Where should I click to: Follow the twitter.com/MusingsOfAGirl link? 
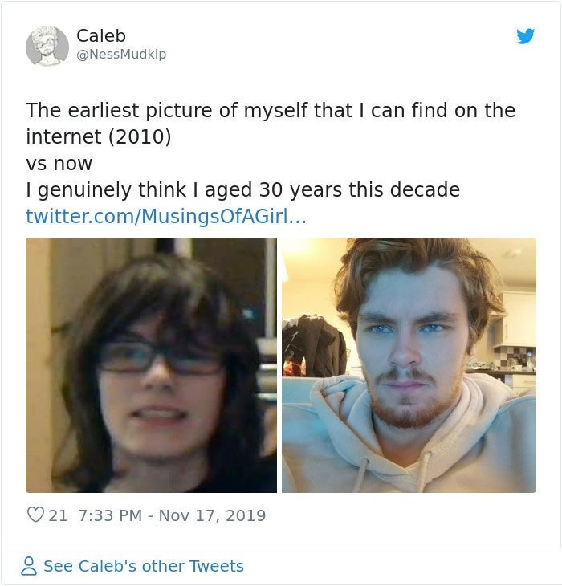click(x=166, y=216)
